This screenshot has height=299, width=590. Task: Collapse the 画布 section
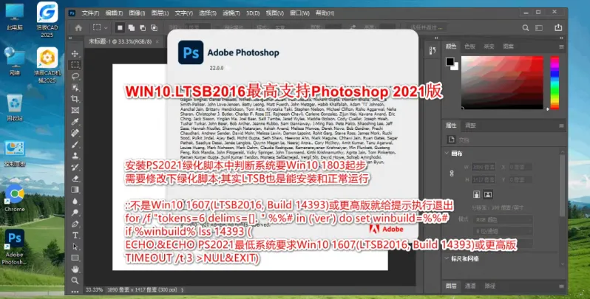[447, 154]
